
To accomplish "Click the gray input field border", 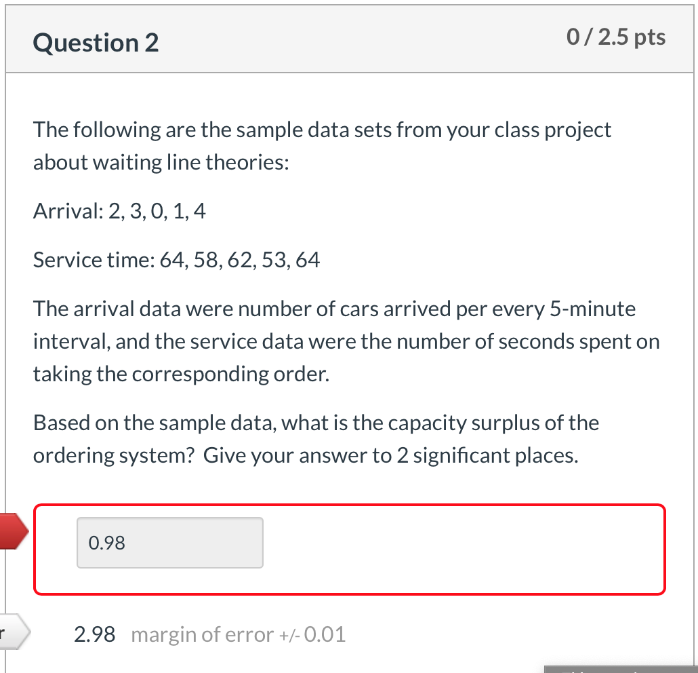I will [169, 519].
